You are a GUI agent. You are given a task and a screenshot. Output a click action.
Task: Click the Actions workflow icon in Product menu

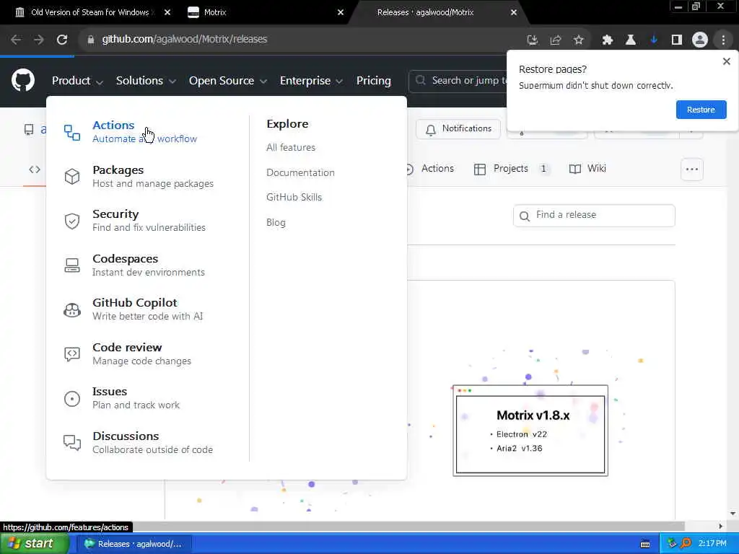[72, 133]
